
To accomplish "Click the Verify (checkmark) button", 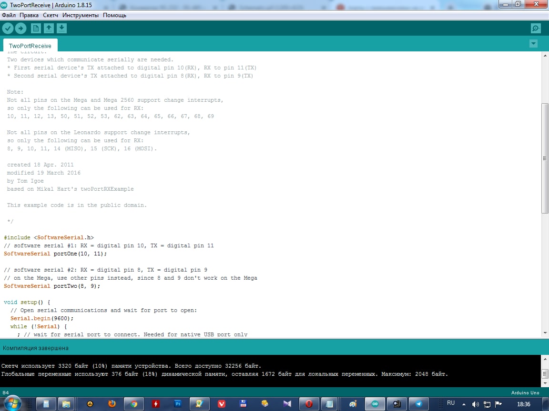I will pos(8,29).
